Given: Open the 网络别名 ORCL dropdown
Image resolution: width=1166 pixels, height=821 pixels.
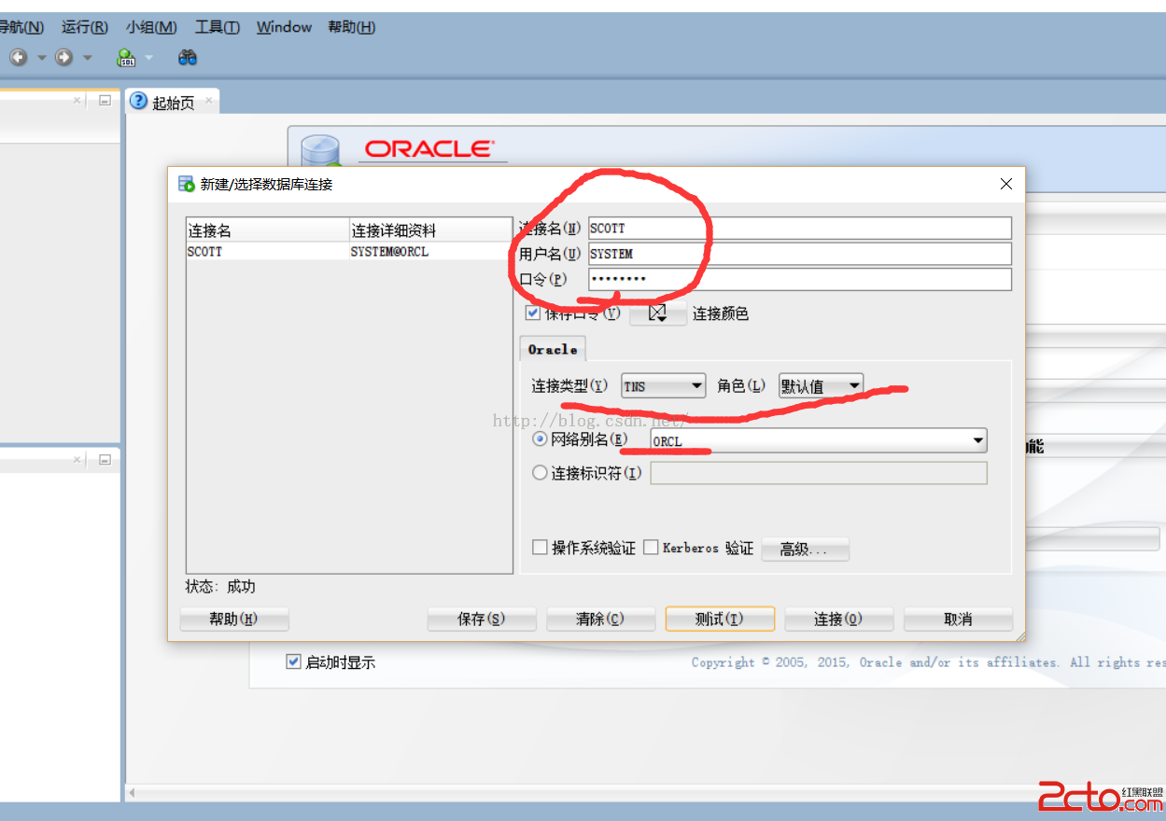Looking at the screenshot, I should pyautogui.click(x=819, y=440).
